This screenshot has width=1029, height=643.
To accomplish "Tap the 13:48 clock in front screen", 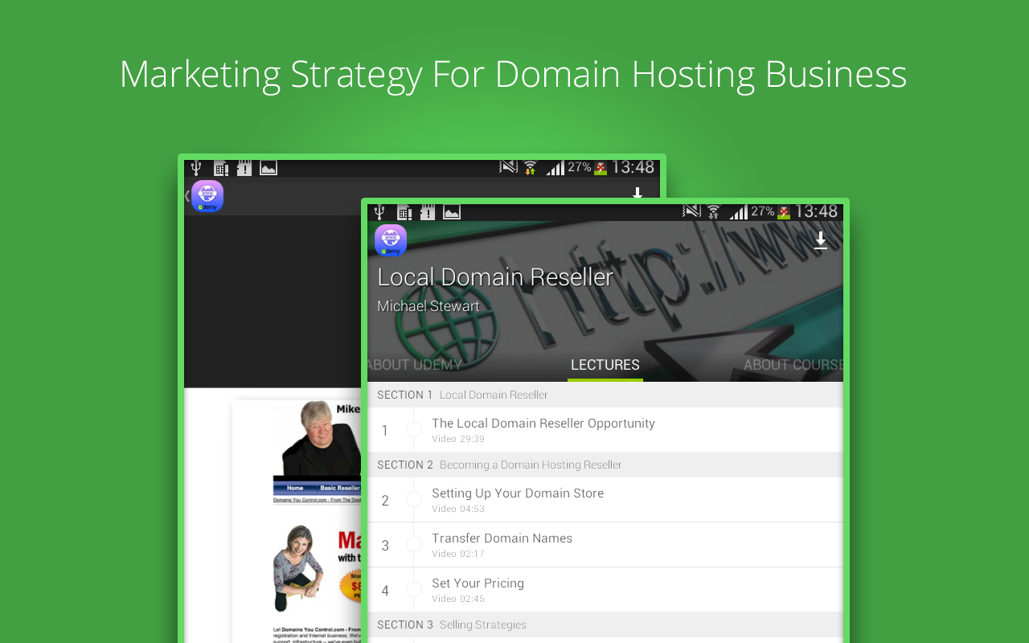I will [816, 211].
